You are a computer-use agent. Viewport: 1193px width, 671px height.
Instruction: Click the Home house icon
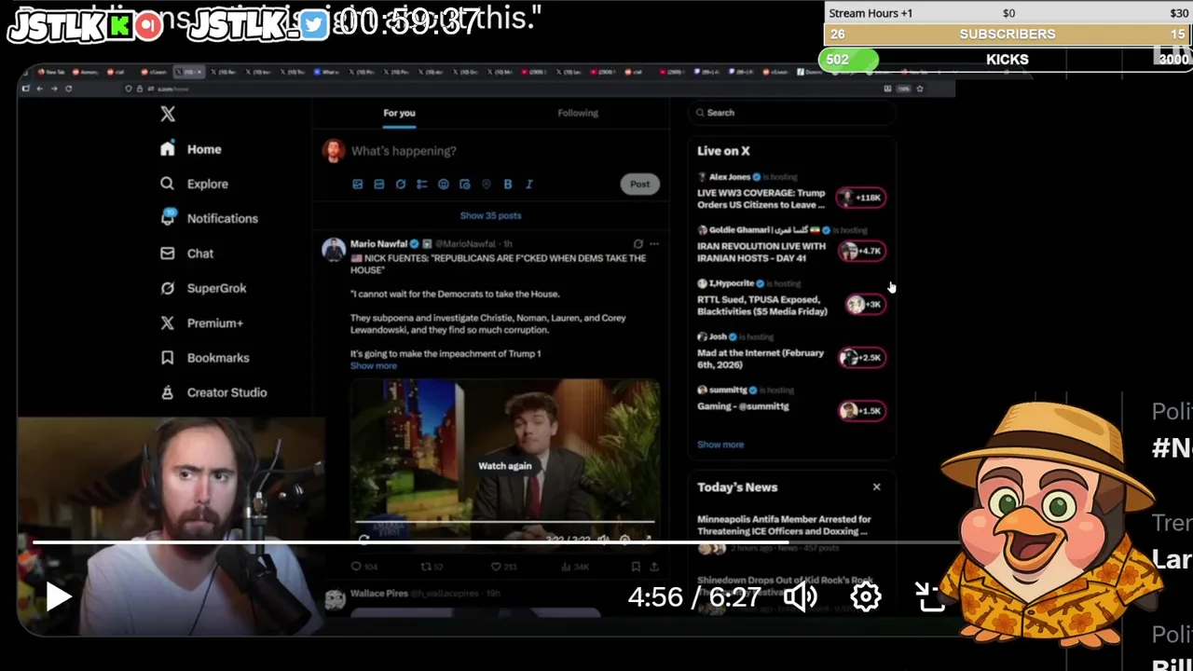167,149
